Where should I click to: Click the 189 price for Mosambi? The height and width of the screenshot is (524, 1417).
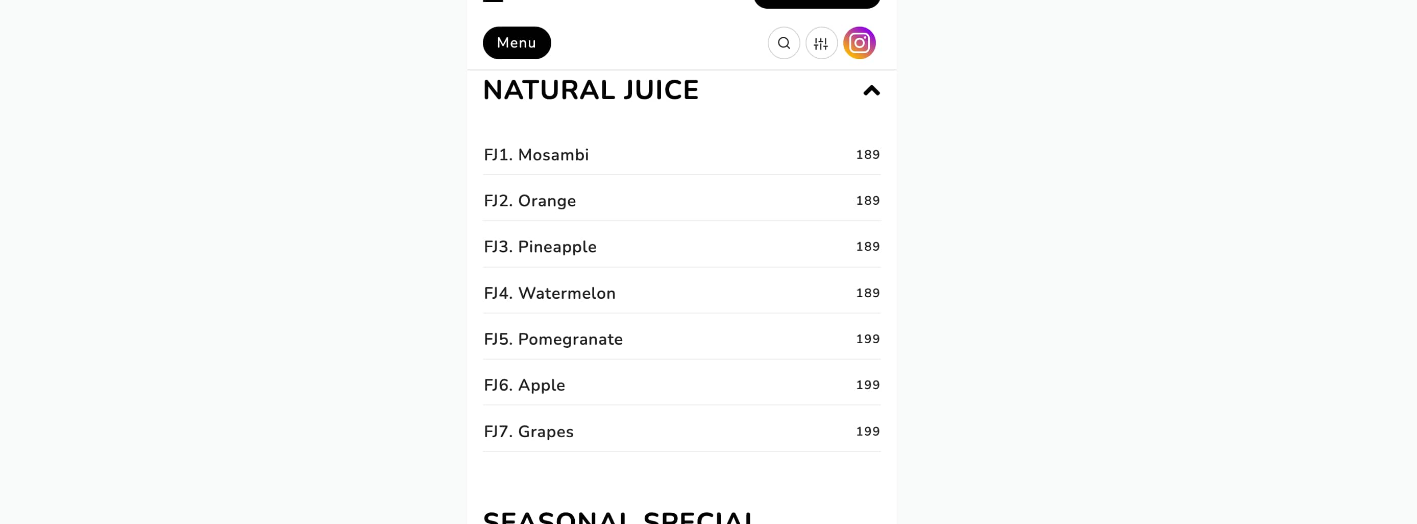867,155
